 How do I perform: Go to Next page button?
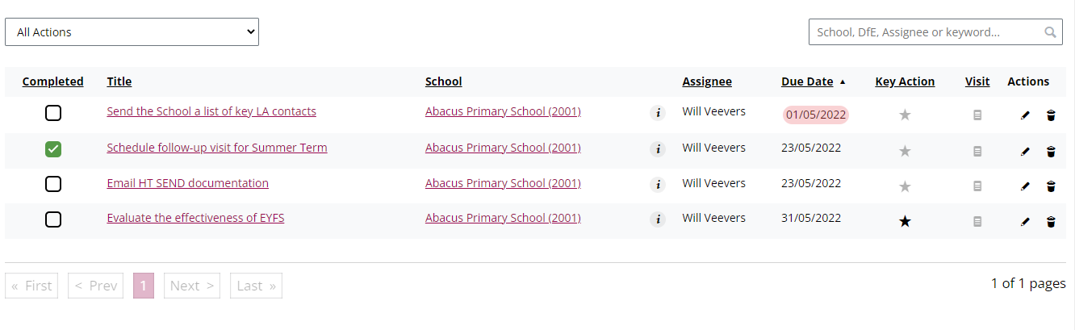tap(192, 286)
